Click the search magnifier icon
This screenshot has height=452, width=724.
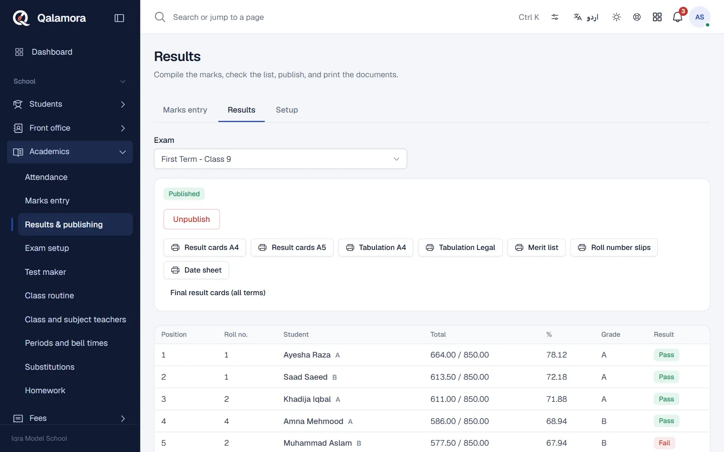(x=160, y=17)
